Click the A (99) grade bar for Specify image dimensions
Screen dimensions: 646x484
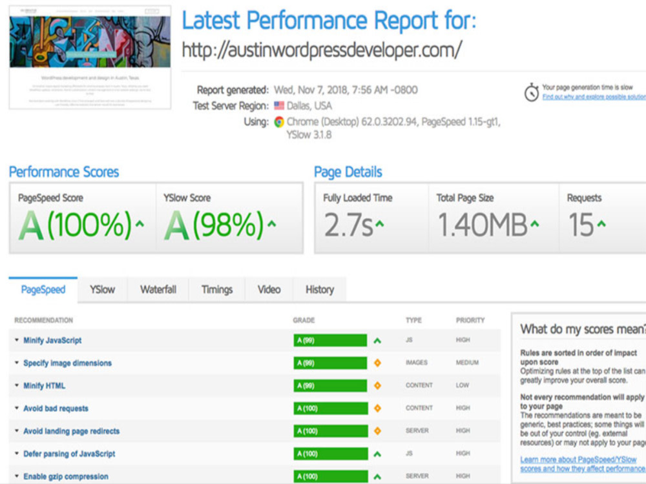(330, 363)
